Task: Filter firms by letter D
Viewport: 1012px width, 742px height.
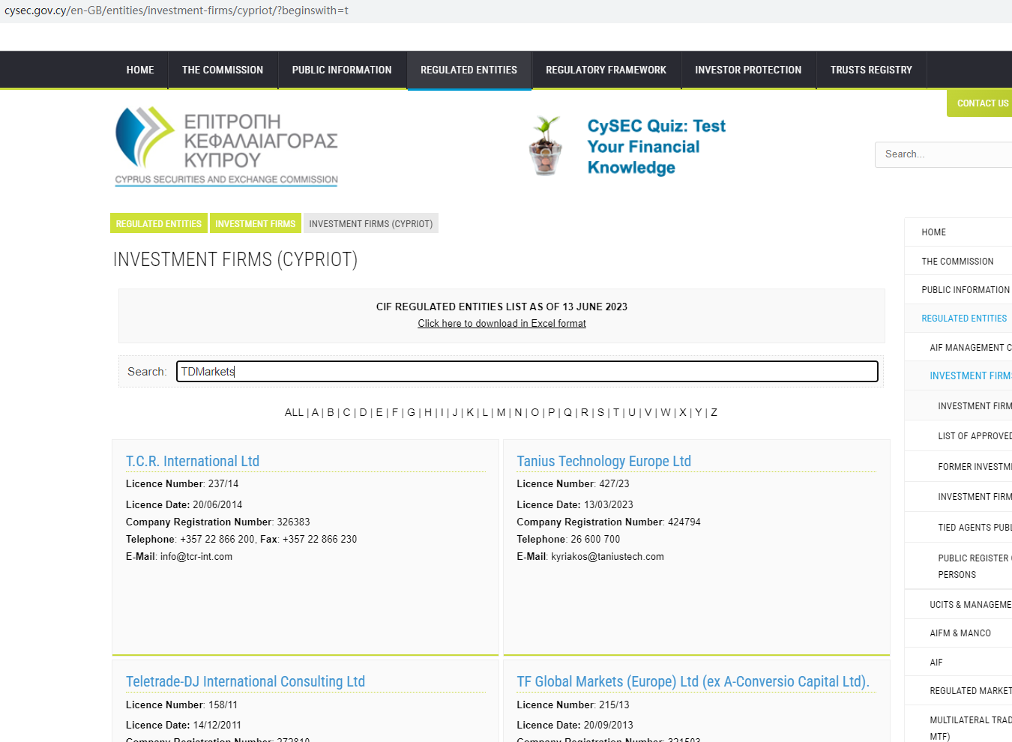Action: pyautogui.click(x=364, y=412)
